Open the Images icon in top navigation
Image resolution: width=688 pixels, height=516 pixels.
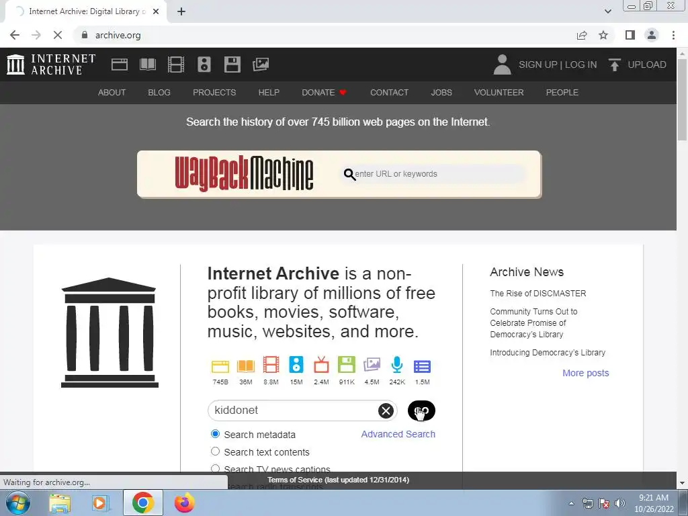tap(261, 64)
